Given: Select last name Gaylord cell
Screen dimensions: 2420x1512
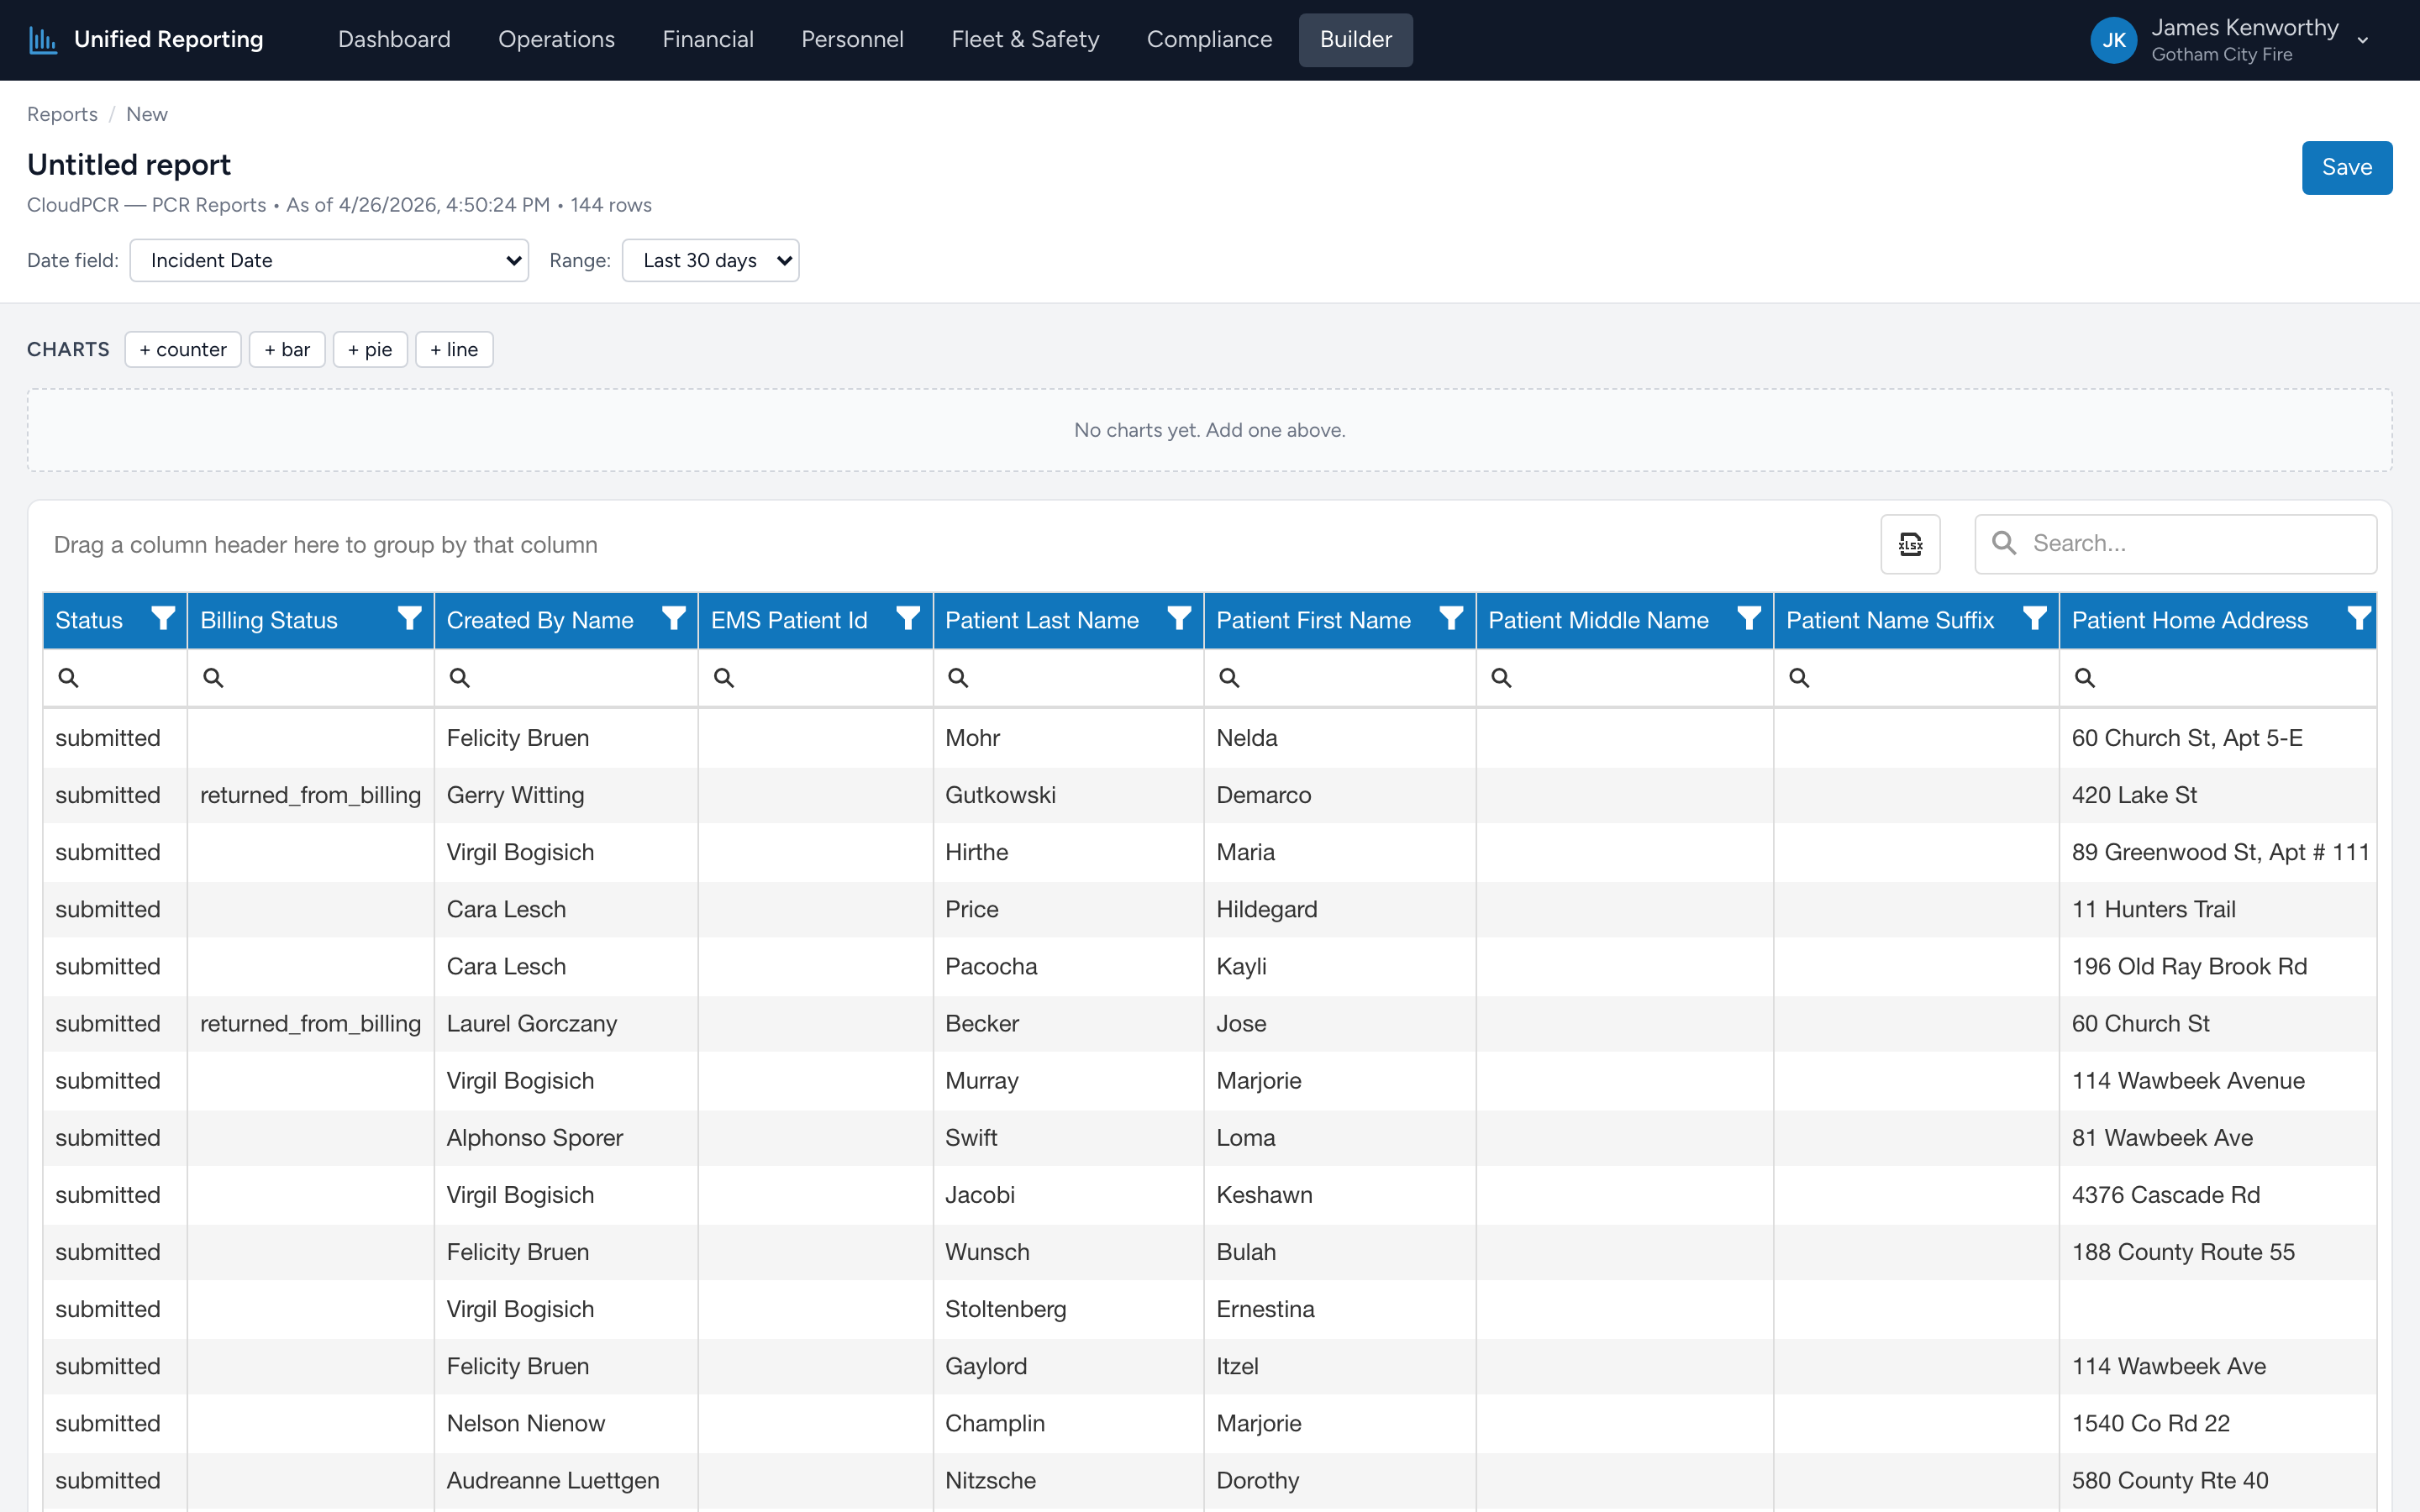Looking at the screenshot, I should pos(1068,1366).
